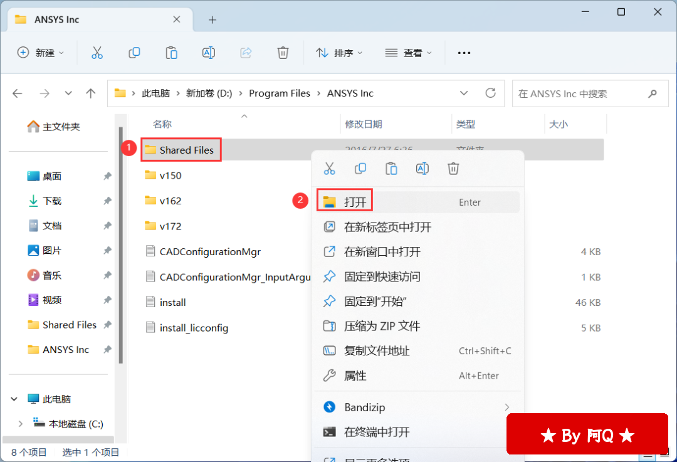Image resolution: width=677 pixels, height=462 pixels.
Task: Navigate up one folder level
Action: click(91, 93)
